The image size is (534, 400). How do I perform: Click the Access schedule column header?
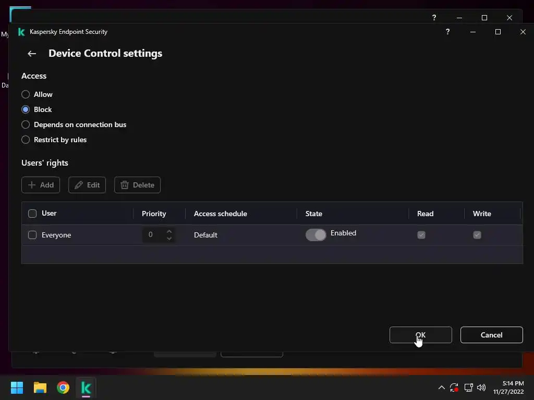(221, 214)
